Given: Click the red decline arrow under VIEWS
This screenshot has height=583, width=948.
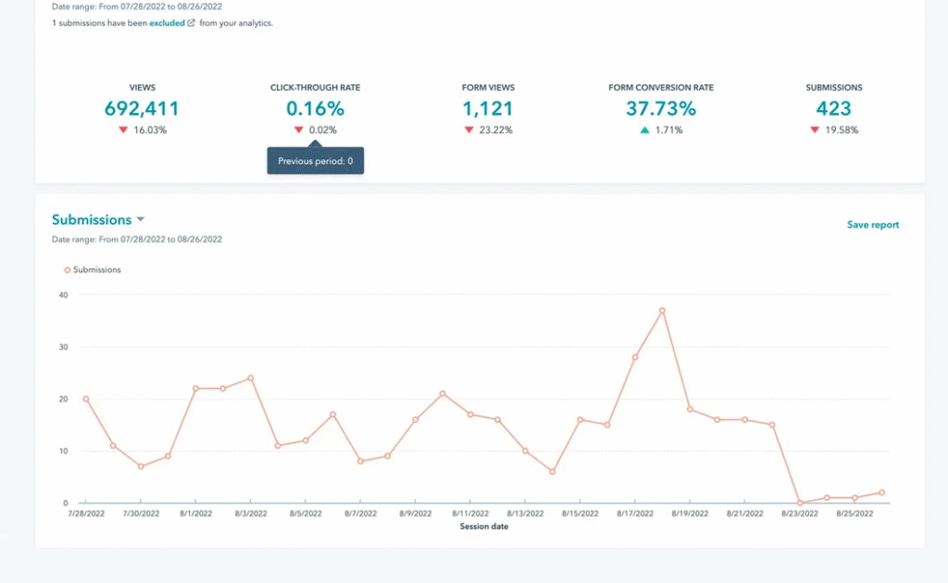Looking at the screenshot, I should [123, 130].
